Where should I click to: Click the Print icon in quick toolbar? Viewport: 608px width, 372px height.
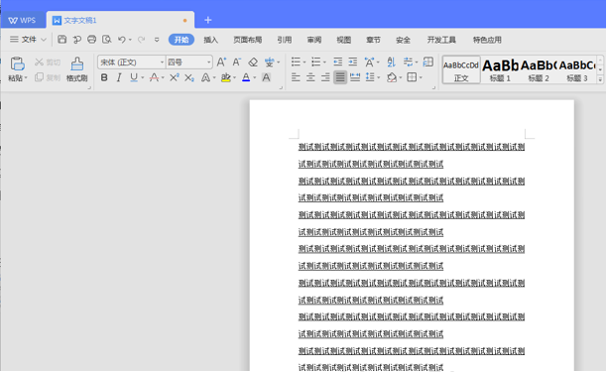tap(91, 39)
